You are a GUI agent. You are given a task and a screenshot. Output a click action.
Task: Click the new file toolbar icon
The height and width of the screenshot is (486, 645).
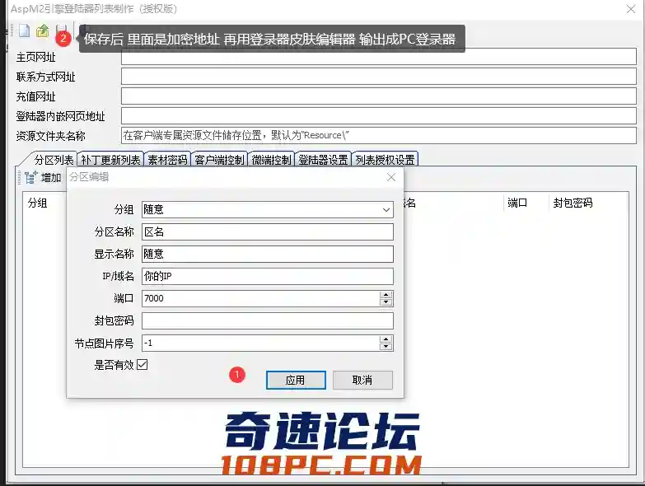tap(24, 30)
